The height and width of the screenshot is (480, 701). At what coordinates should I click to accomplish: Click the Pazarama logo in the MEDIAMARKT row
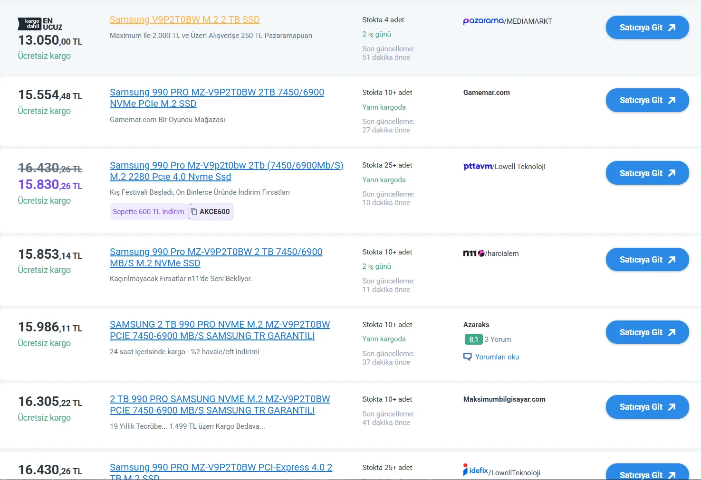tap(483, 21)
